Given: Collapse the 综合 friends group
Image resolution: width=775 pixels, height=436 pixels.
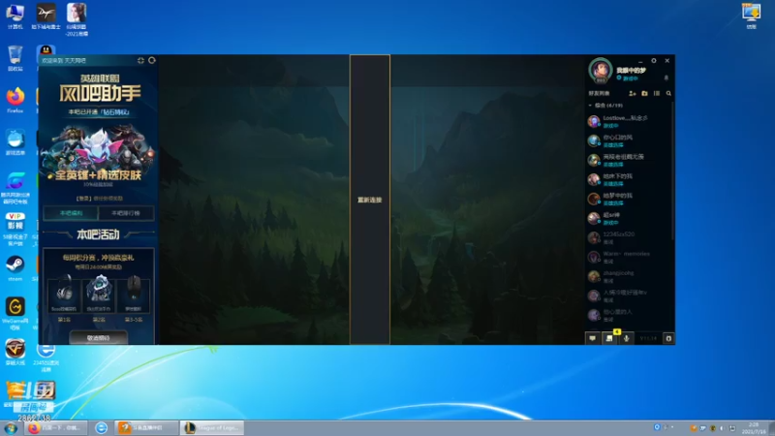Looking at the screenshot, I should 590,106.
